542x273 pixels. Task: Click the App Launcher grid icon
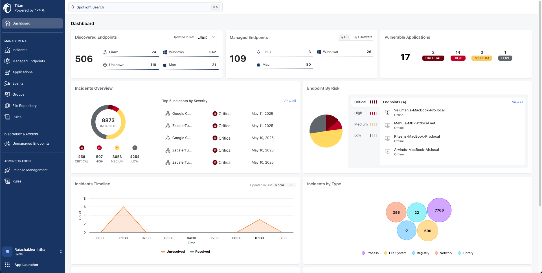[7, 265]
